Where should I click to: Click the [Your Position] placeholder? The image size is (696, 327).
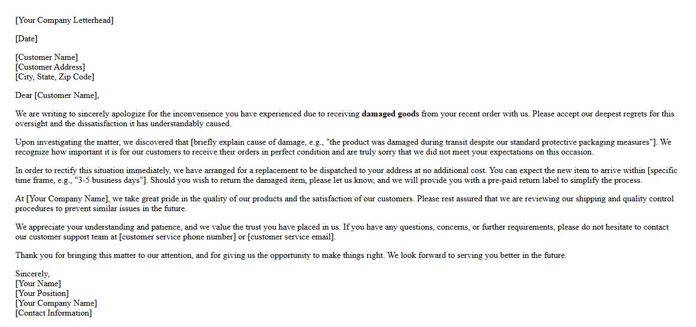coord(42,294)
